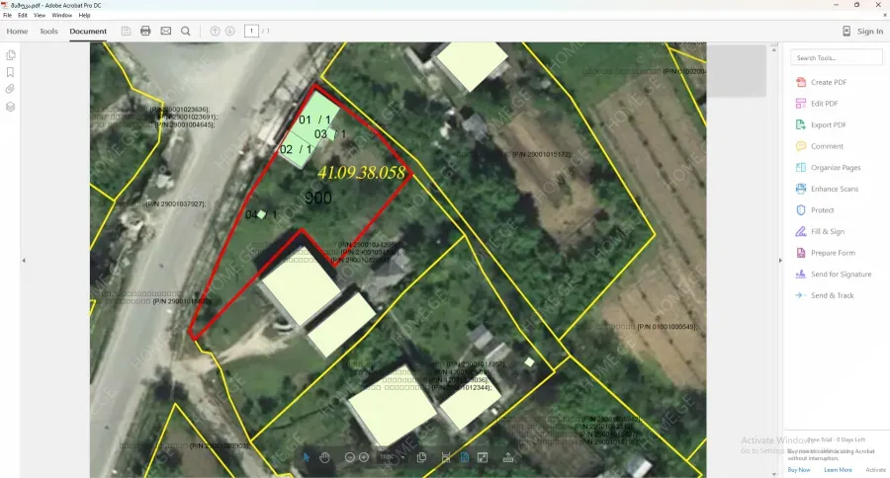The height and width of the screenshot is (478, 890).
Task: Select the Hand pan tool
Action: point(324,457)
